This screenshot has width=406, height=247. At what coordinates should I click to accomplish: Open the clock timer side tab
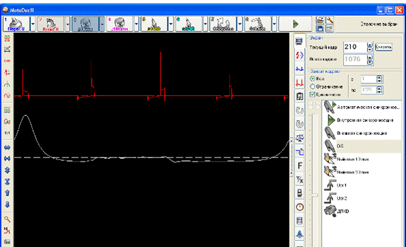(299, 207)
